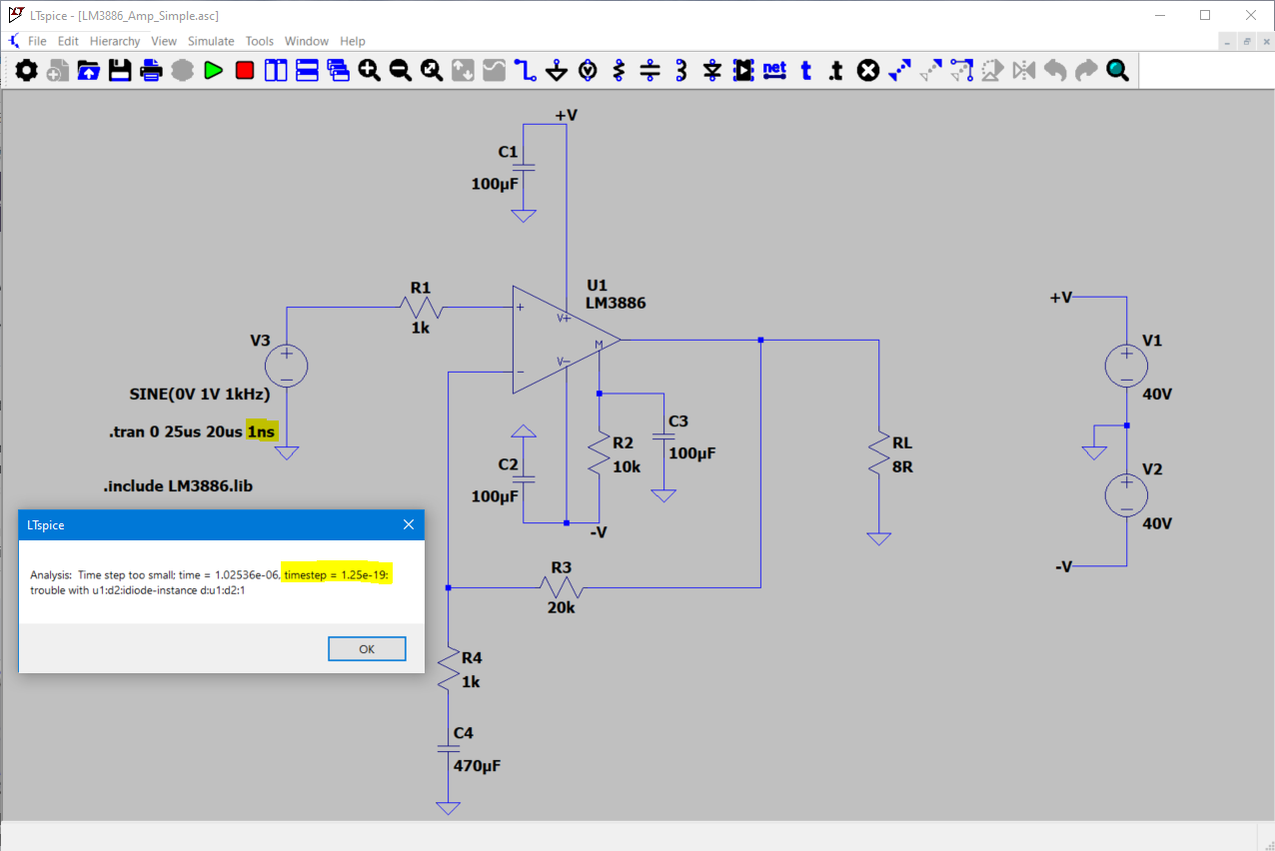Open the schematic icon menu beside File
1275x851 pixels.
point(13,41)
